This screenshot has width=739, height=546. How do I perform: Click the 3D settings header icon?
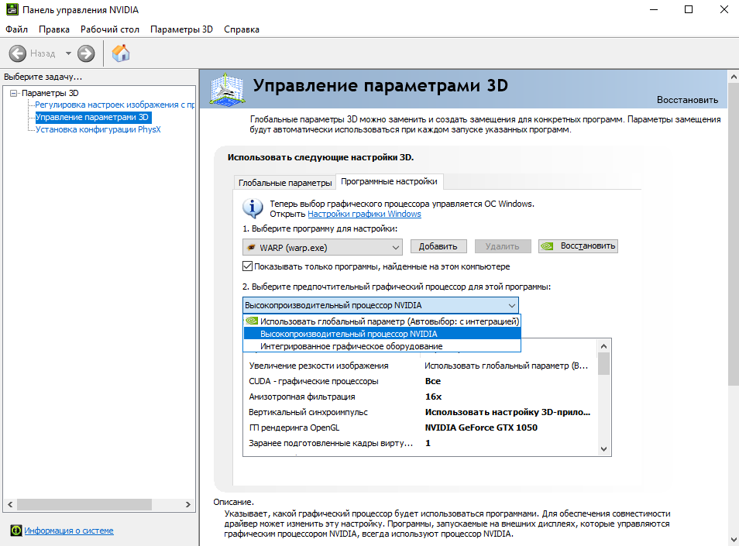point(227,89)
